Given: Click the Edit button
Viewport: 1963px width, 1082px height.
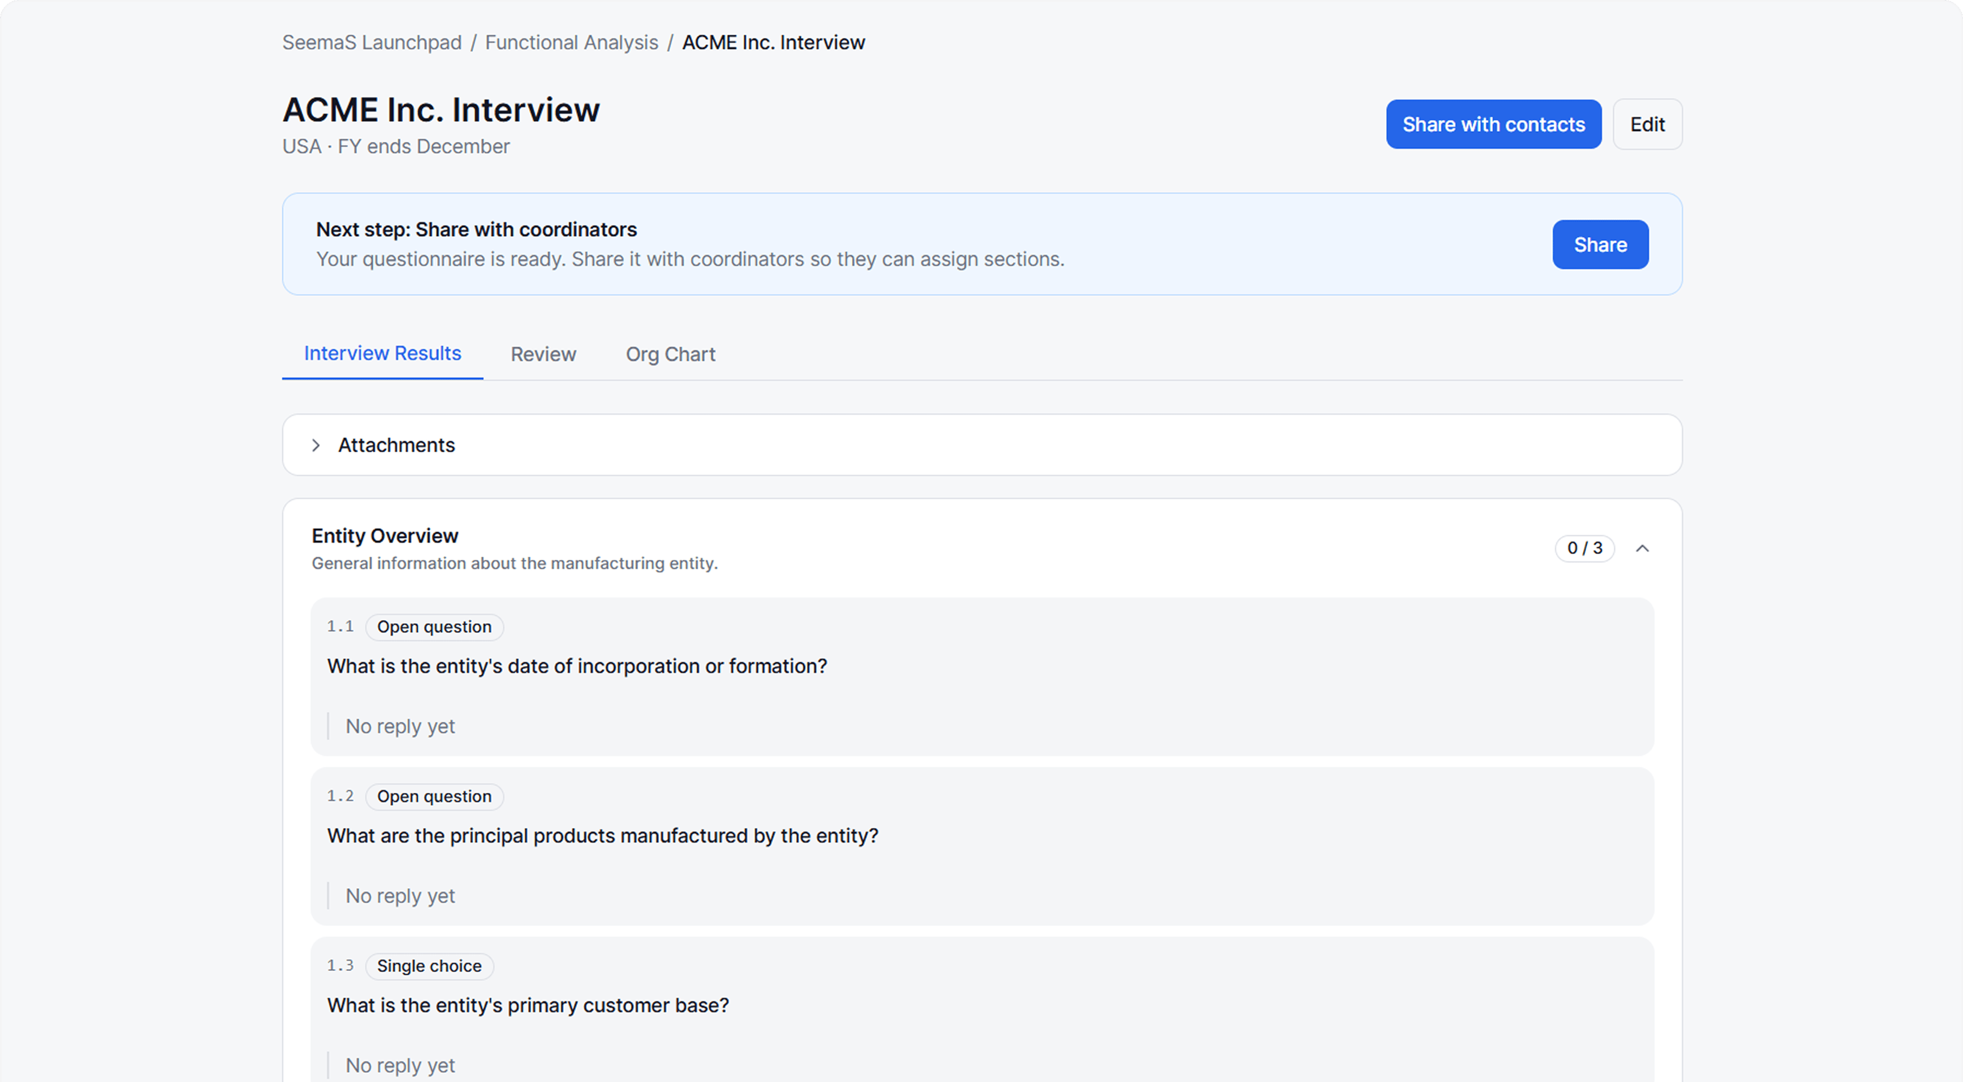Looking at the screenshot, I should pyautogui.click(x=1648, y=124).
